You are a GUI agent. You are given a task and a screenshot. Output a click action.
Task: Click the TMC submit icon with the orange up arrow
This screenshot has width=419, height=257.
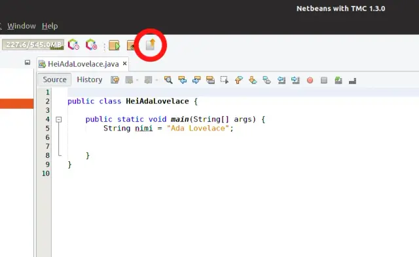click(x=151, y=45)
